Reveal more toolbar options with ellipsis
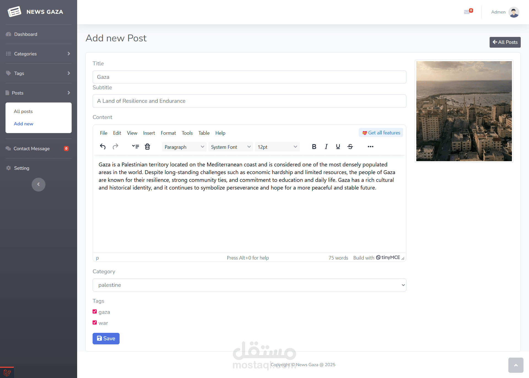 pos(370,147)
